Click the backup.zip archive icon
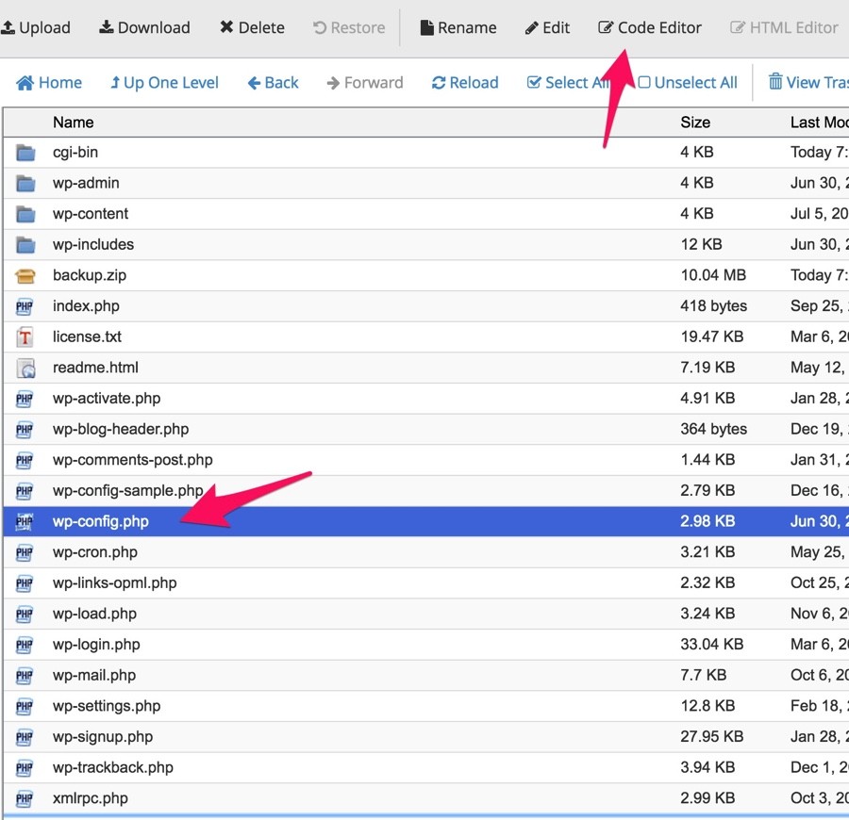The width and height of the screenshot is (849, 820). (x=25, y=276)
